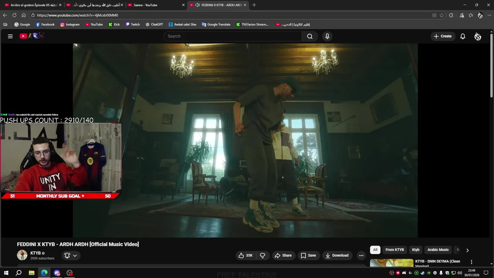494x278 pixels.
Task: Open the YouTube account avatar menu
Action: (x=478, y=36)
